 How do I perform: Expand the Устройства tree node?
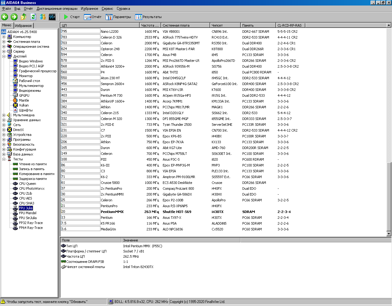(4, 135)
